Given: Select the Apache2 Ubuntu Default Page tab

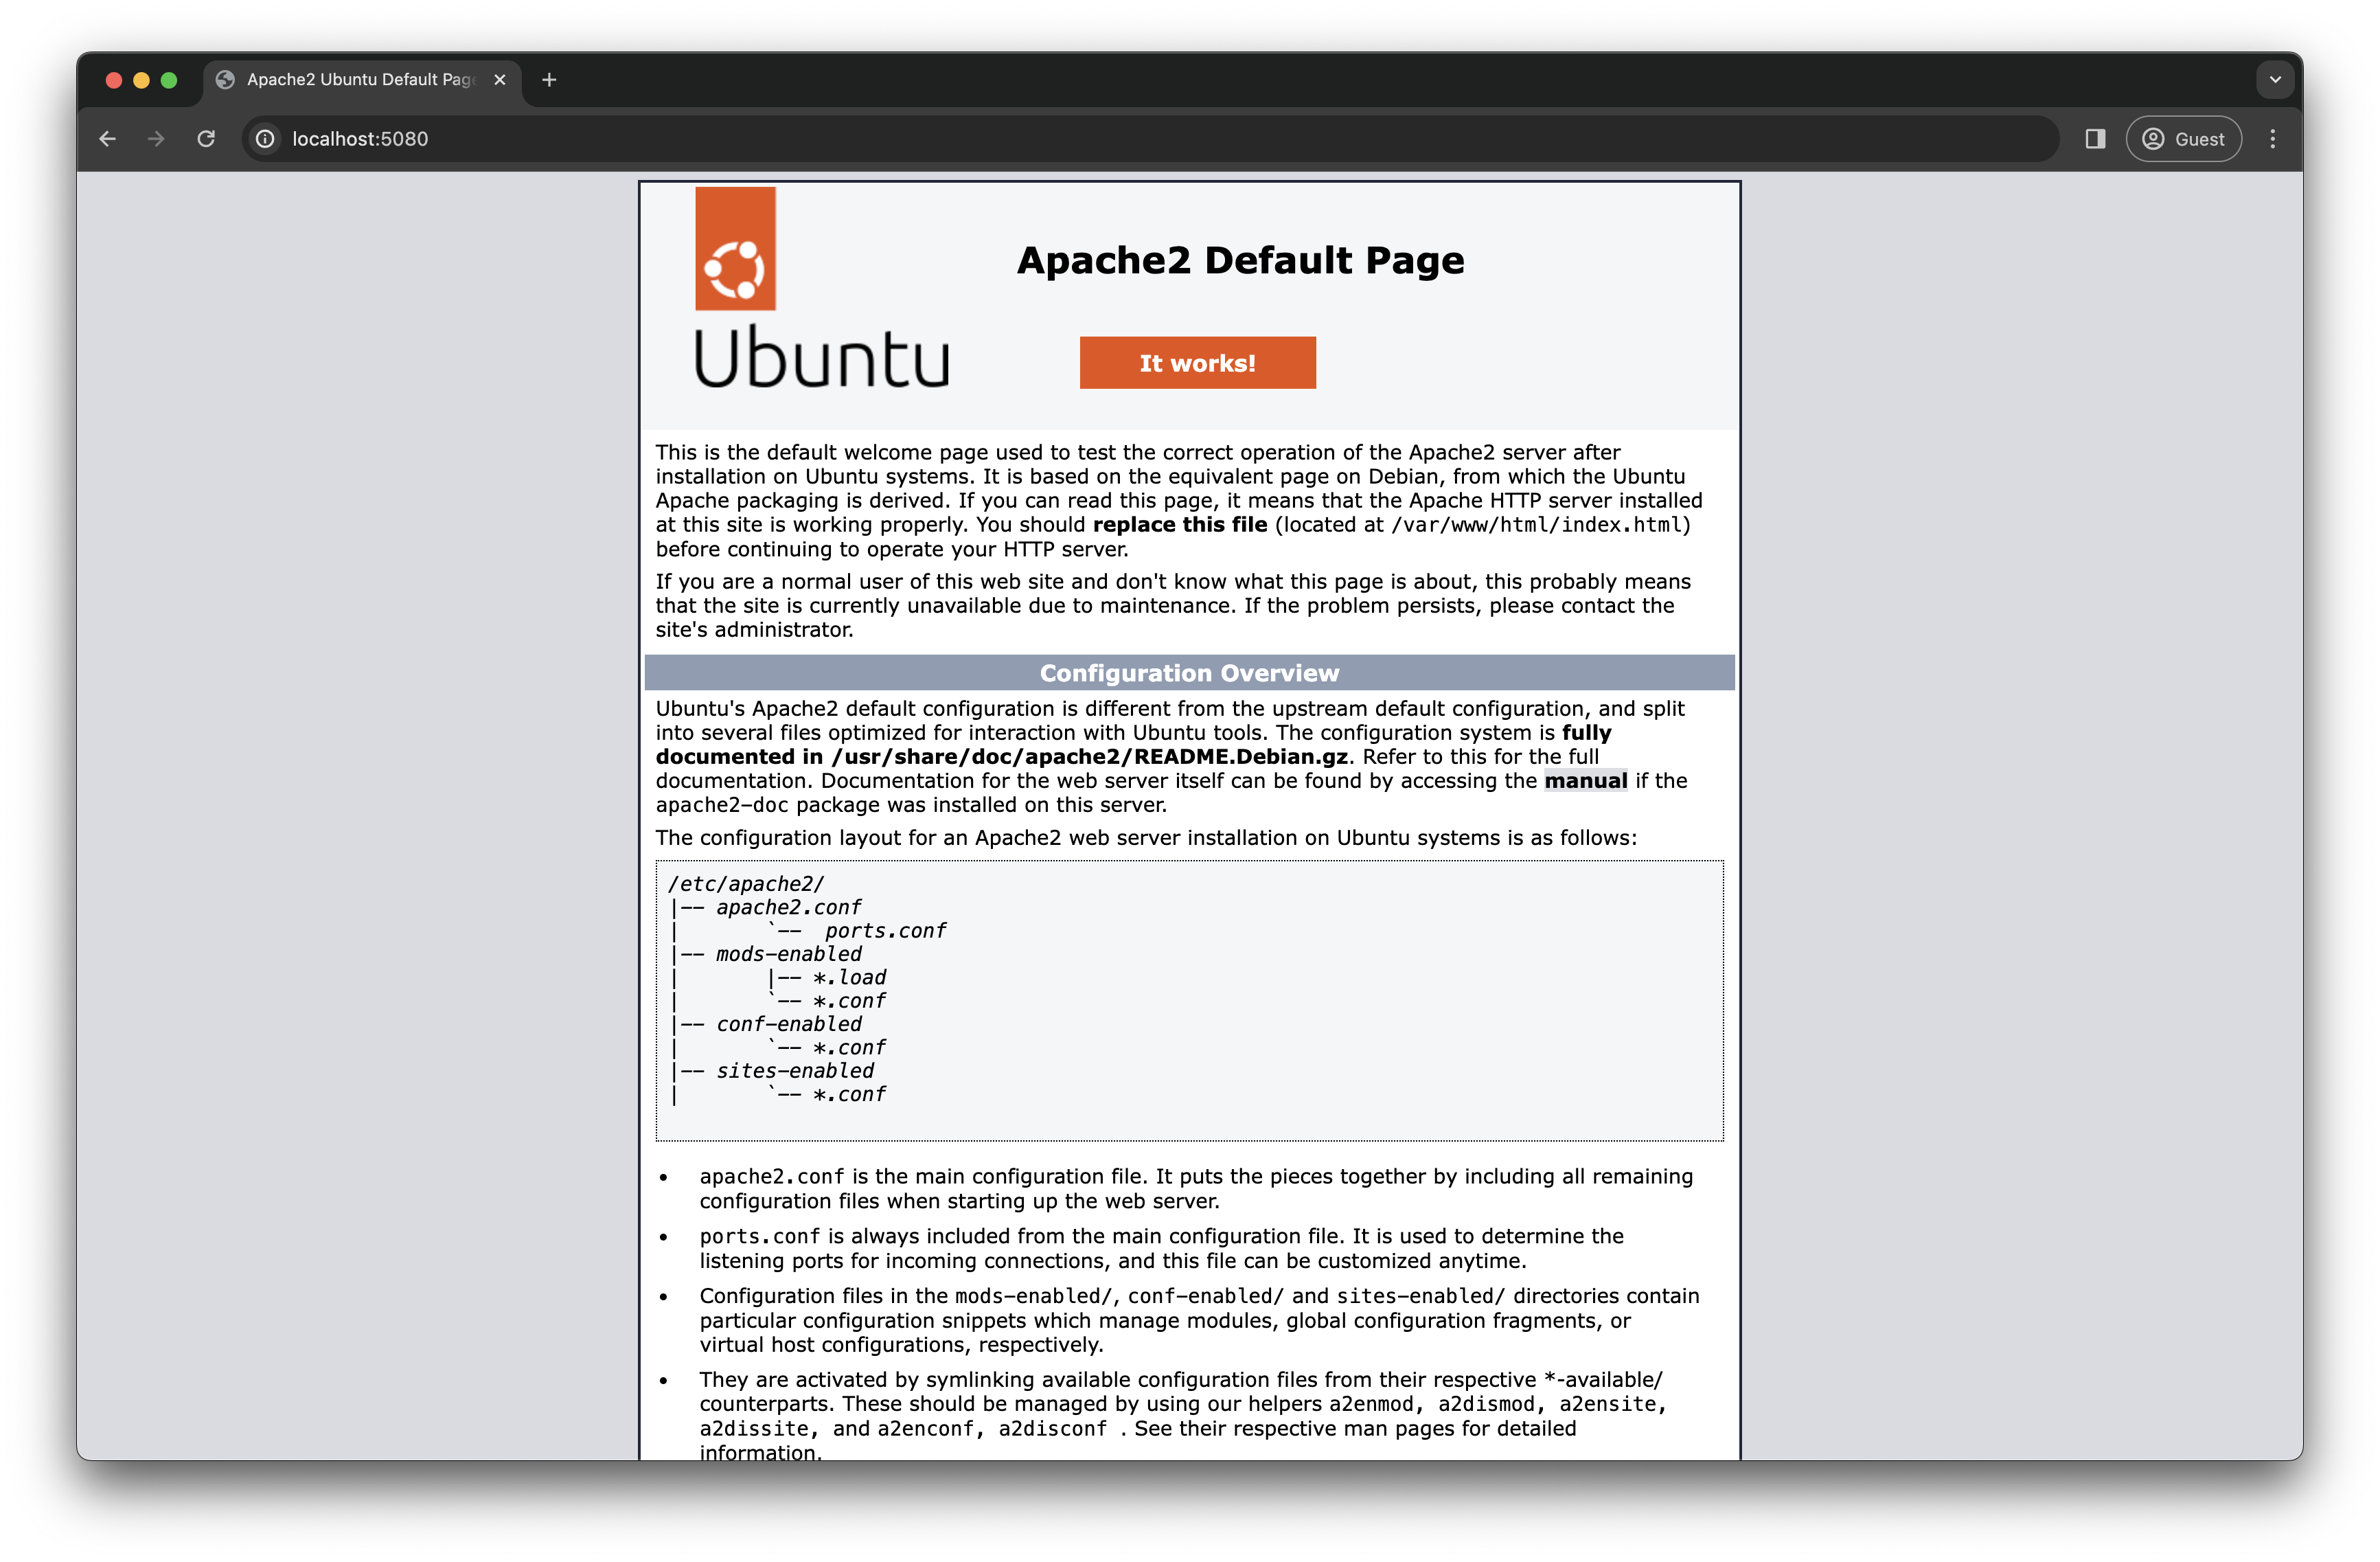Looking at the screenshot, I should pos(362,80).
